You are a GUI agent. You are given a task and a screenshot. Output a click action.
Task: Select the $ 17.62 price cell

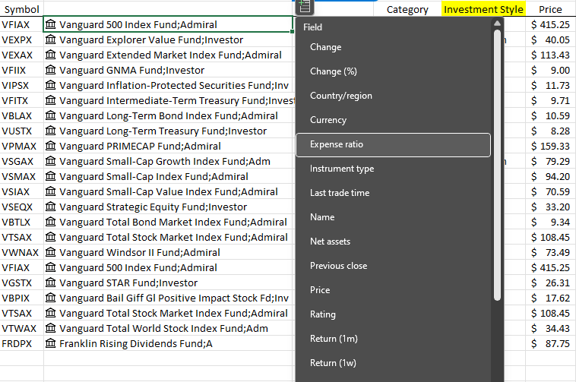[550, 298]
